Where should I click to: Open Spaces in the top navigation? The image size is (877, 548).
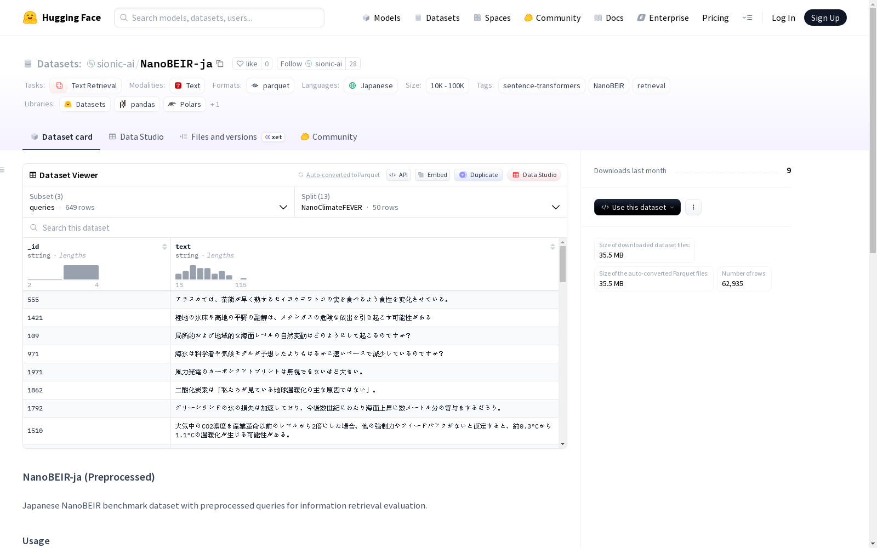[x=492, y=18]
